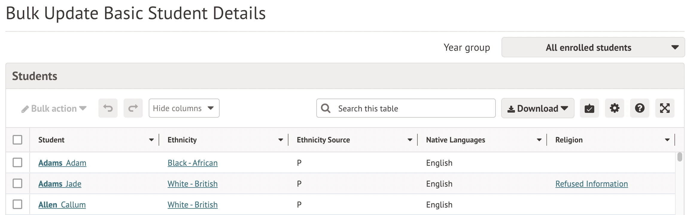
Task: Click the undo arrow icon
Action: tap(108, 108)
